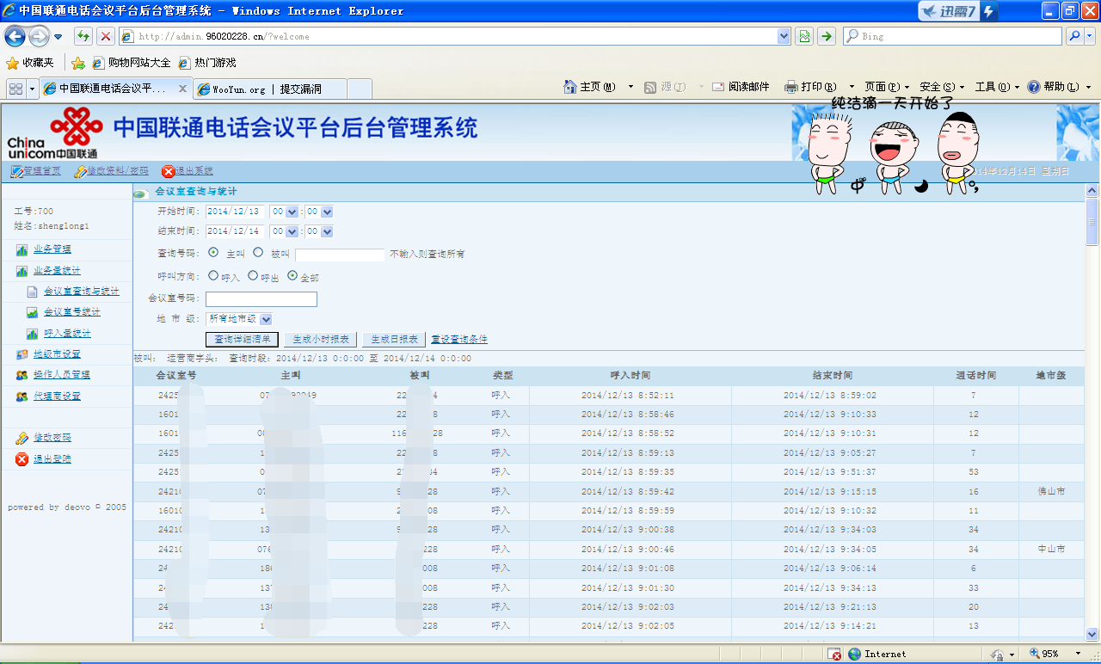Click the 结束时间 date field

(x=236, y=231)
